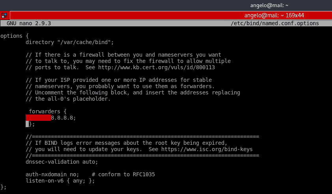Click the 'dnssec-validation auto;' line
Viewport: 332px width, 194px height.
62,162
